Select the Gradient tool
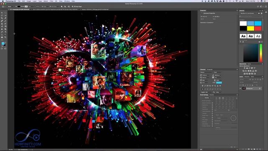 (5, 26)
